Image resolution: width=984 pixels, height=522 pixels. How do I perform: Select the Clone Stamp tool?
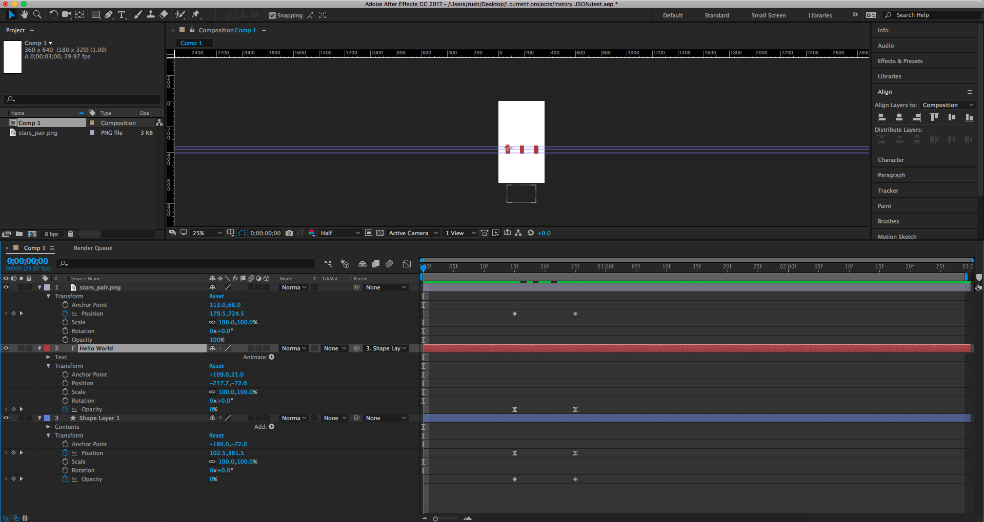(x=151, y=15)
